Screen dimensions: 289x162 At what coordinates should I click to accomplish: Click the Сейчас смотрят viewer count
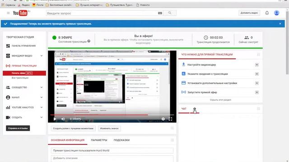point(248,40)
